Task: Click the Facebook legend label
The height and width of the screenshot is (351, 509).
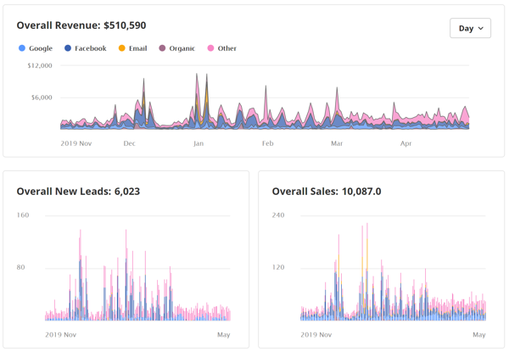Action: [91, 48]
